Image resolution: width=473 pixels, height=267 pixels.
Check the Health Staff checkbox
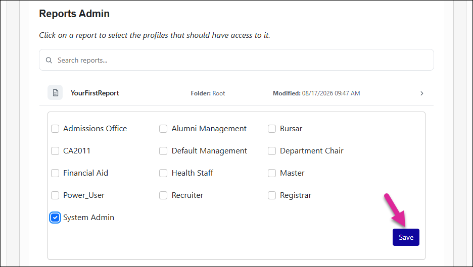[163, 173]
